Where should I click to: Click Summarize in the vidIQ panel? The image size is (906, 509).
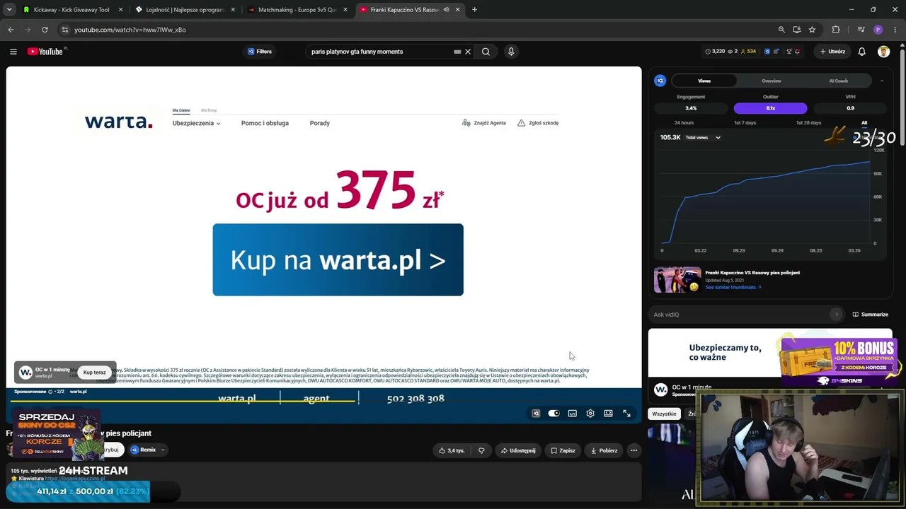tap(871, 315)
